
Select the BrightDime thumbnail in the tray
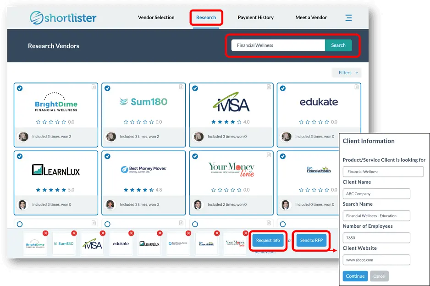(x=35, y=244)
